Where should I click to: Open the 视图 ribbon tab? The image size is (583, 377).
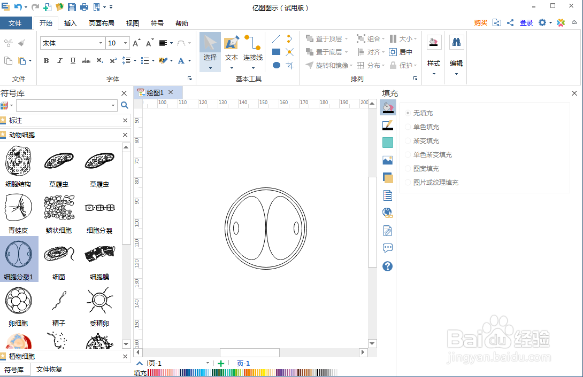pos(132,23)
